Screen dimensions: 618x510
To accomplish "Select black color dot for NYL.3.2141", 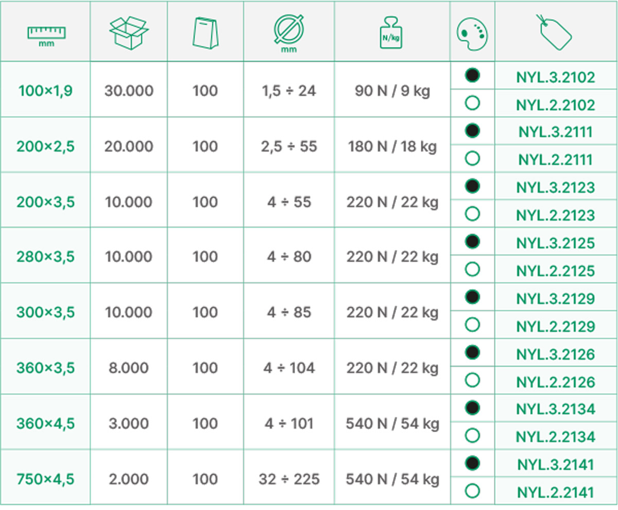I will click(x=472, y=463).
